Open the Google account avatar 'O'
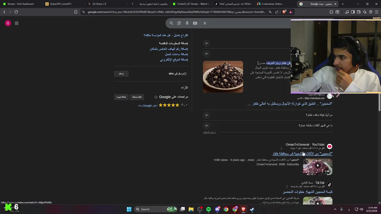 (8, 23)
